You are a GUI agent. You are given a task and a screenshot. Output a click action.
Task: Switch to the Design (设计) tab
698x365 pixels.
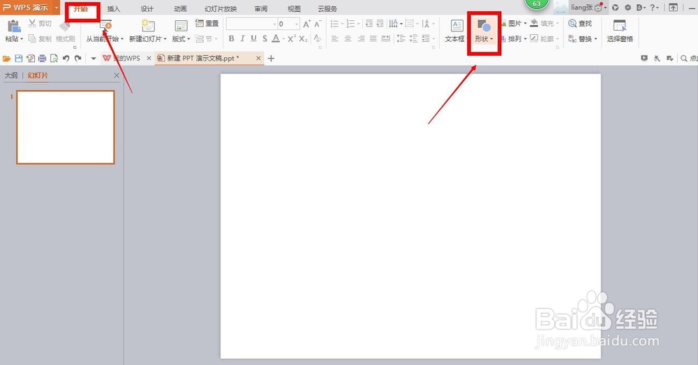tap(147, 9)
